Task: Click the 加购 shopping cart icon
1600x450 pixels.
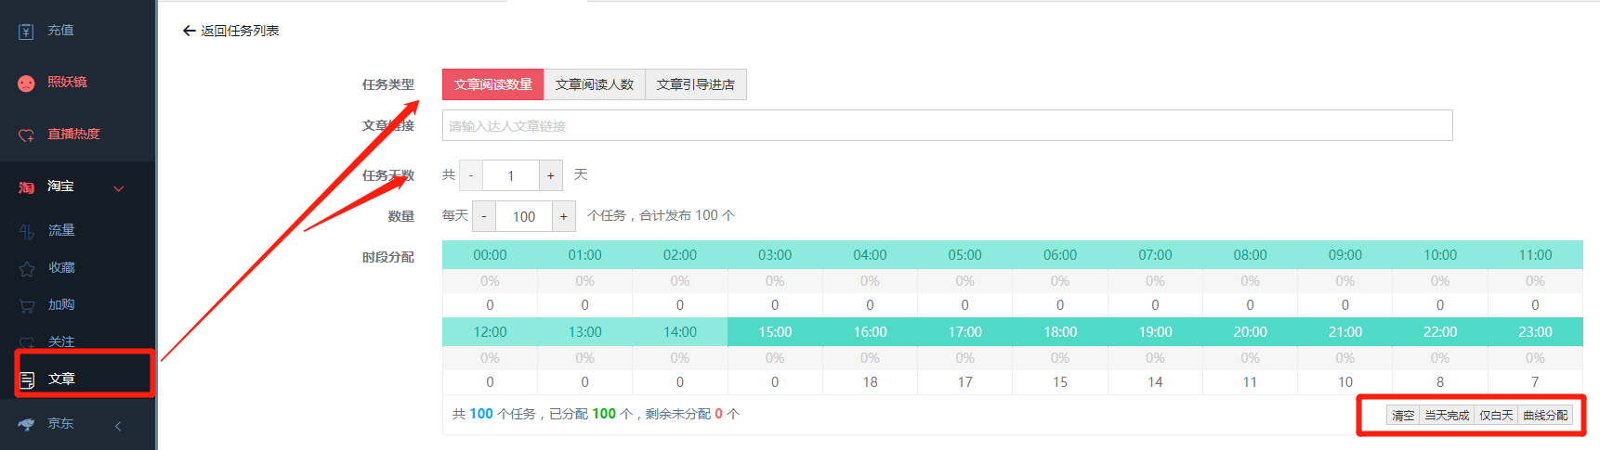Action: (x=27, y=305)
